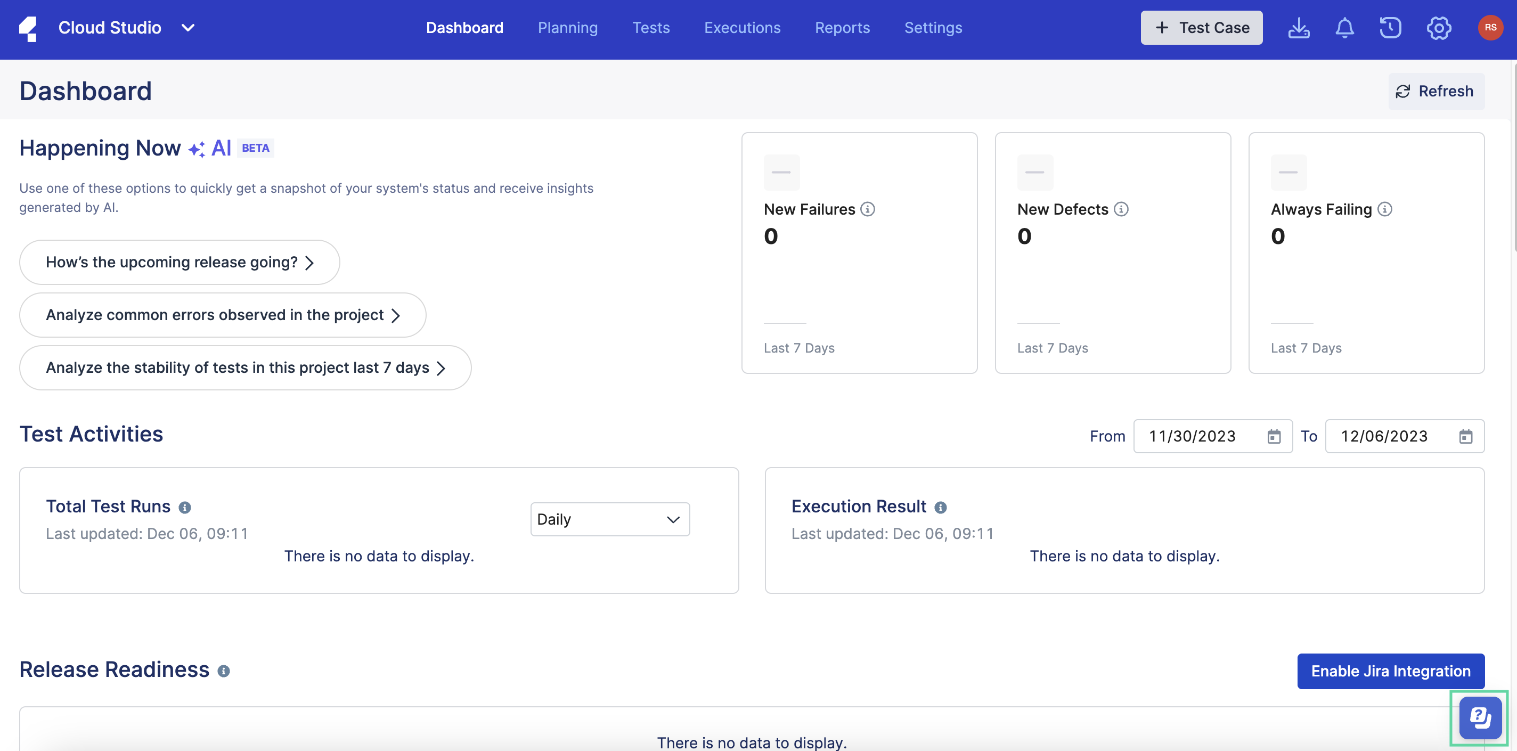
Task: Click the Total Test Runs info icon
Action: pos(185,507)
